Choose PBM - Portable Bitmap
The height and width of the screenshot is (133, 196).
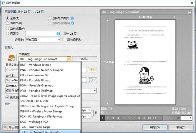[x=50, y=80]
